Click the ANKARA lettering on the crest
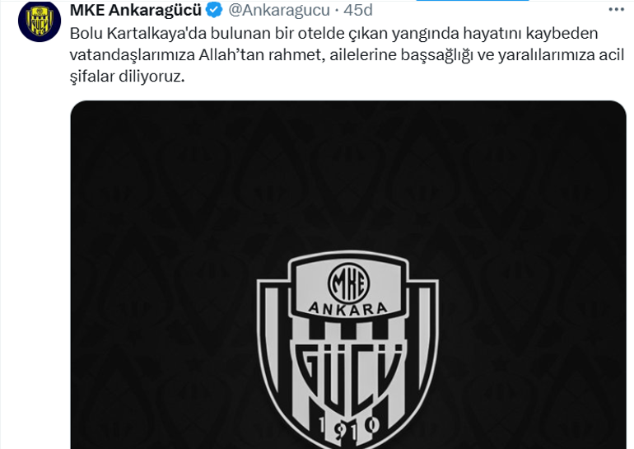Screen dimensions: 634x449 pyautogui.click(x=348, y=309)
